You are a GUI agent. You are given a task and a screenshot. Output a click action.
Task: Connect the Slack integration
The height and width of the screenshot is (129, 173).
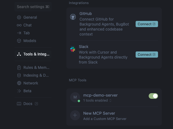pyautogui.click(x=147, y=55)
